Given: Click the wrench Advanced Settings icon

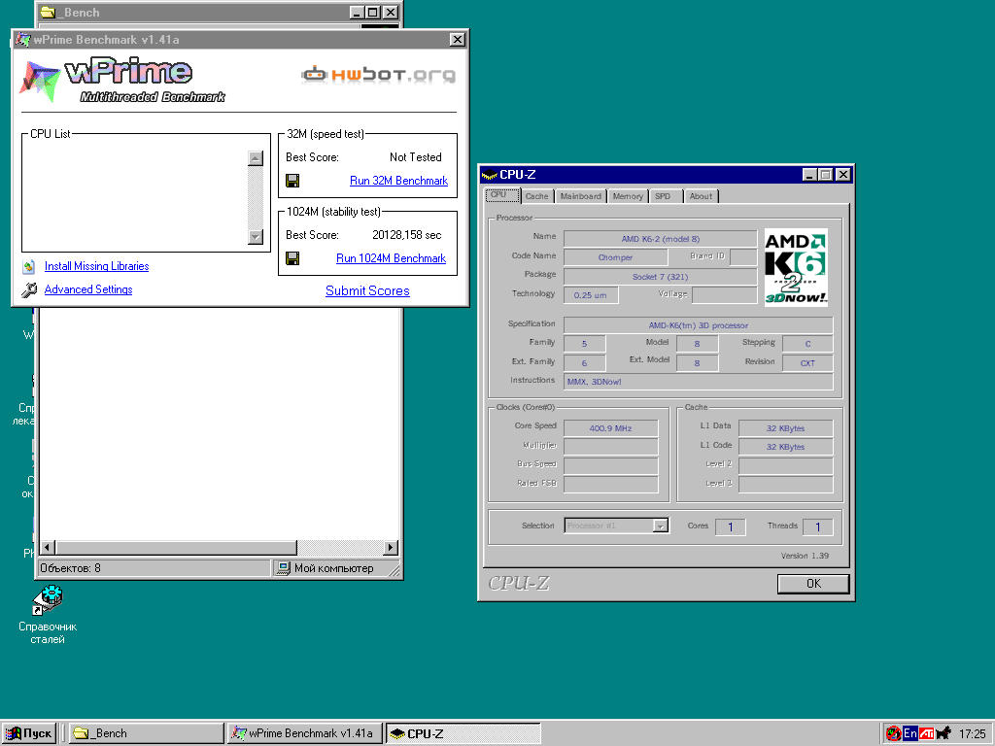Looking at the screenshot, I should (29, 289).
